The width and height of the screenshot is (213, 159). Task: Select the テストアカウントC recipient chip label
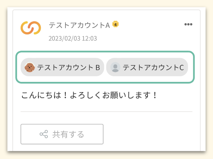153,67
